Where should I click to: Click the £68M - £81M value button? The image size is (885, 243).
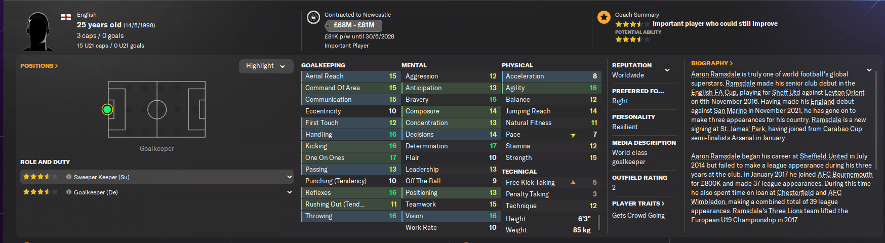tap(353, 25)
